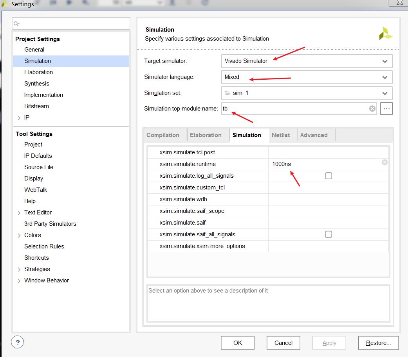Open the Target simulator dropdown
Viewport: 408px width, 357px height.
point(307,61)
